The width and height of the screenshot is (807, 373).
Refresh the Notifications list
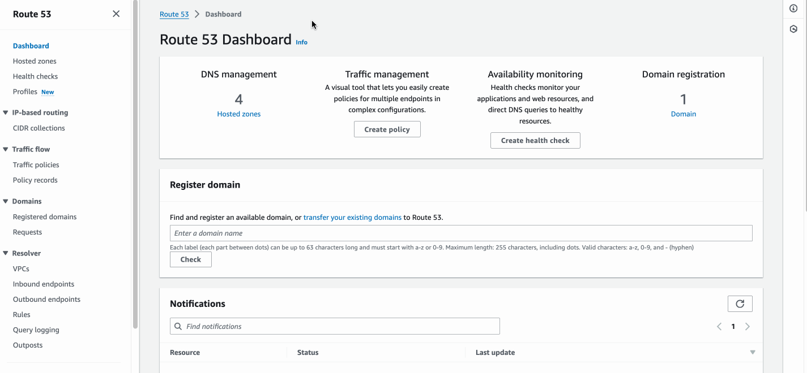pos(740,303)
